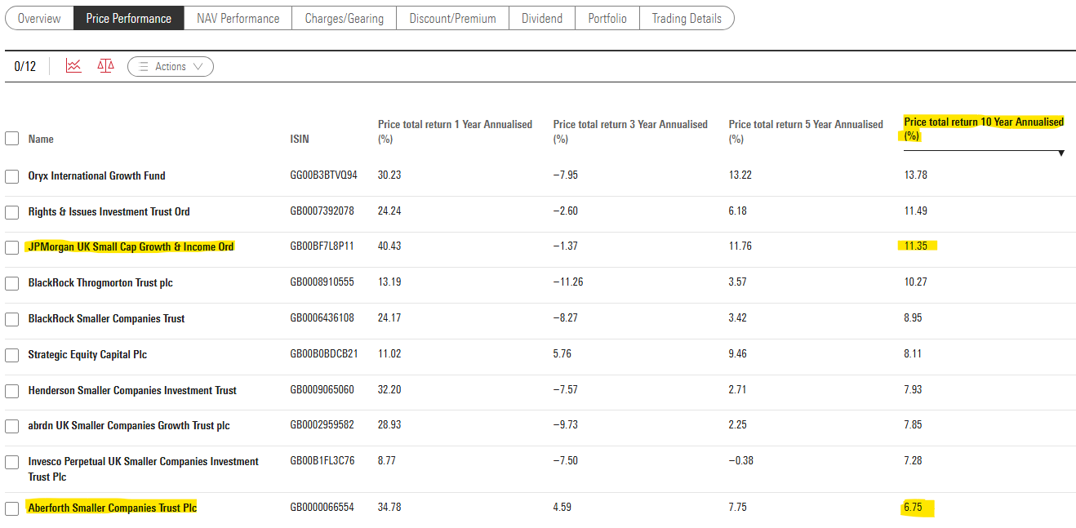Viewport: 1076px width, 528px height.
Task: Open the Dividend tab
Action: click(542, 18)
